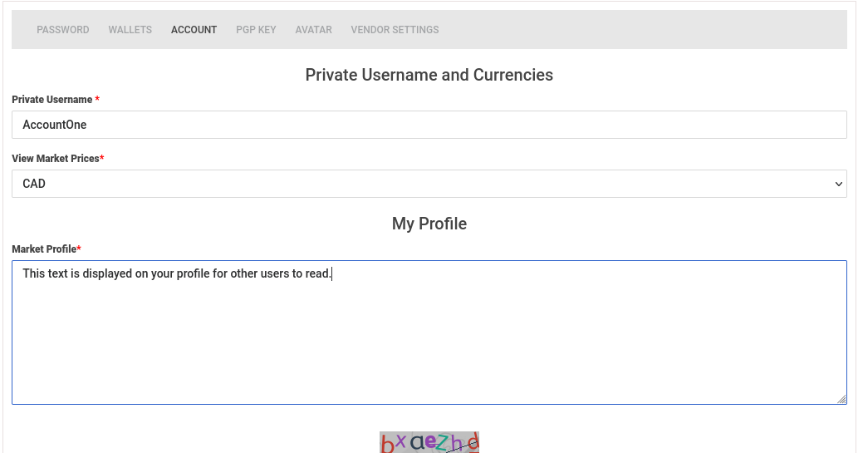Click the Private Username field containing AccountOne
863x453 pixels.
429,125
